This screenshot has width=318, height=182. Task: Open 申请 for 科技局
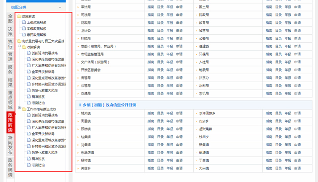point(179,38)
